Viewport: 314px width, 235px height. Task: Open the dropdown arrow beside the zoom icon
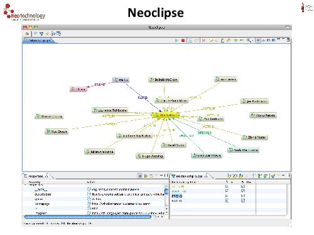(x=252, y=41)
